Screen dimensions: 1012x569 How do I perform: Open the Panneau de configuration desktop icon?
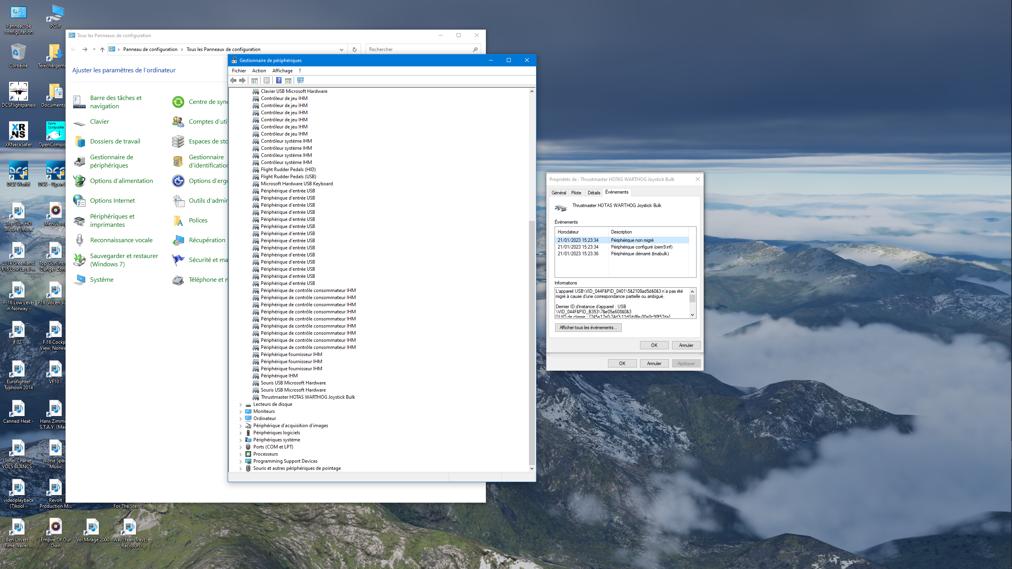pyautogui.click(x=19, y=20)
